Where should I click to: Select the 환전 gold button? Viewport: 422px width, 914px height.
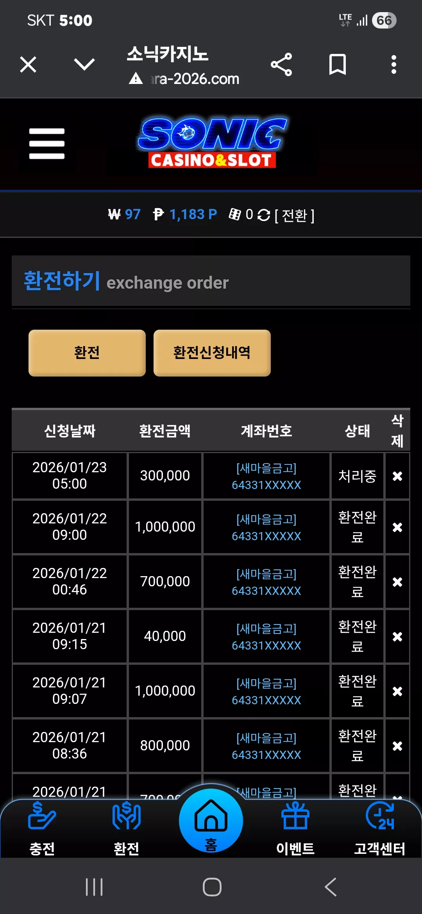coord(87,353)
